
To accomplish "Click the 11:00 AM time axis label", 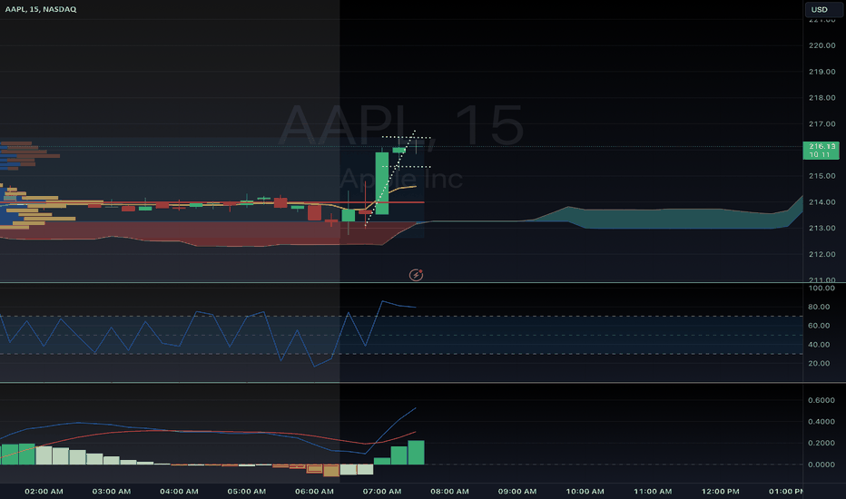I will pyautogui.click(x=653, y=492).
